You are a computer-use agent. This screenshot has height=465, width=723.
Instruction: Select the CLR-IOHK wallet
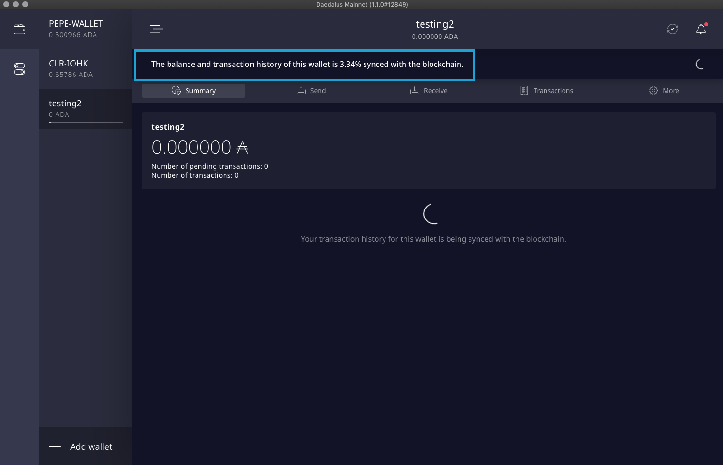point(86,69)
